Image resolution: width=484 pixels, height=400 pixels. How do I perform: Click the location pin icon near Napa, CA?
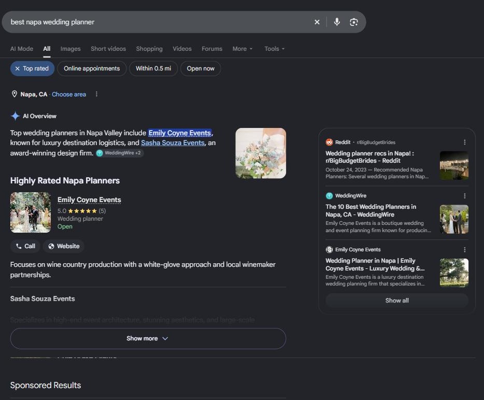(14, 94)
